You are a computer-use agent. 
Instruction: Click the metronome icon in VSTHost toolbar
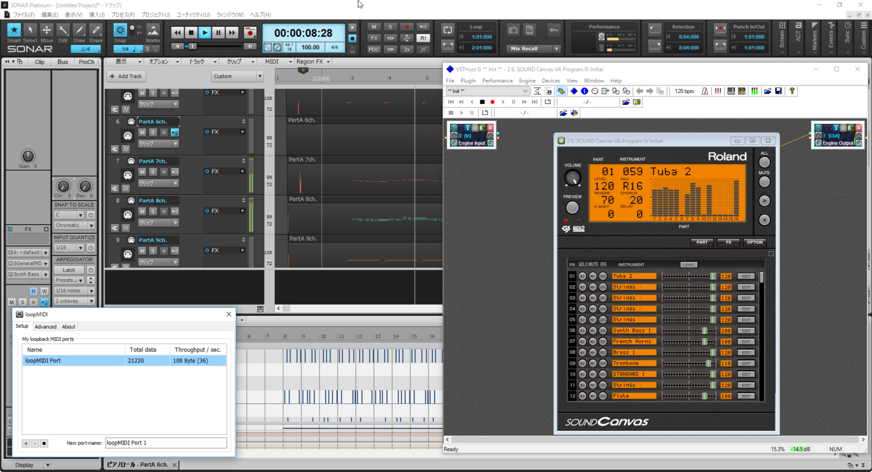click(x=705, y=91)
